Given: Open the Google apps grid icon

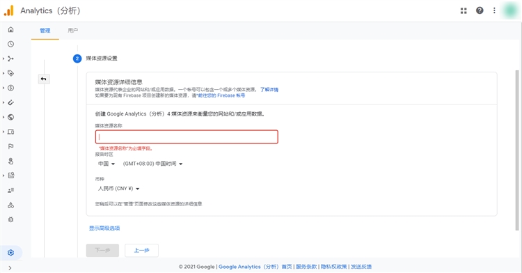Looking at the screenshot, I should tap(464, 10).
